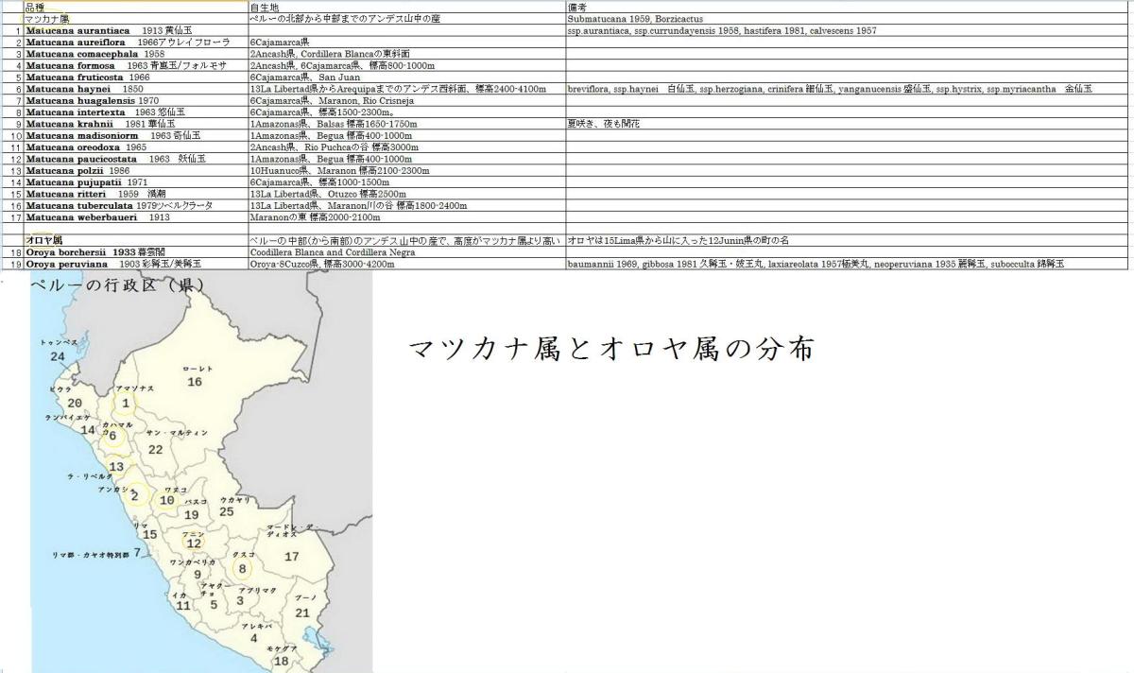Click the オロヤ属 genus heading cell

44,240
